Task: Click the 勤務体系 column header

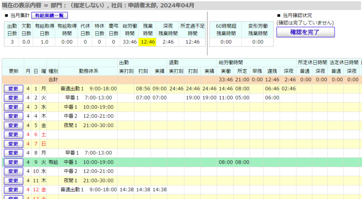Action: tap(88, 71)
